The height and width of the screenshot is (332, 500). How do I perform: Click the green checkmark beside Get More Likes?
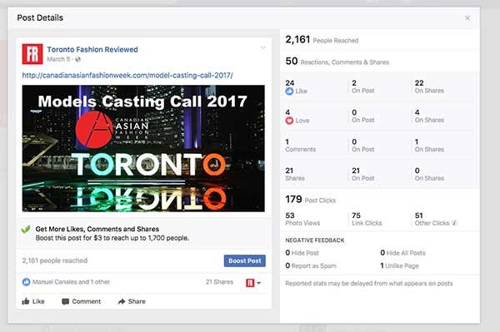point(26,229)
